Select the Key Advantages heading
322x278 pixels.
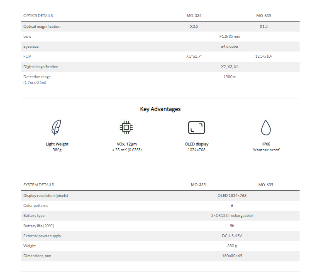pyautogui.click(x=160, y=109)
